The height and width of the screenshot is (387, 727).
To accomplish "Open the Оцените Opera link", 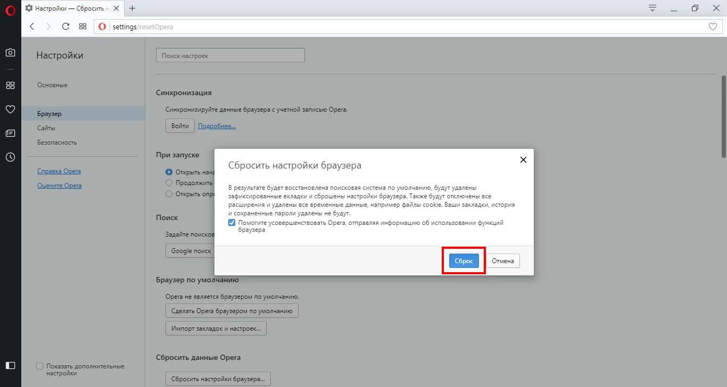I will (60, 186).
